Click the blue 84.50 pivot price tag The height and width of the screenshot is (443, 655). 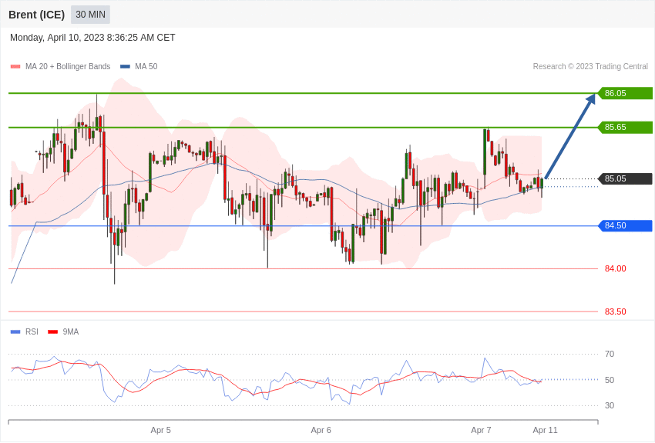click(625, 226)
